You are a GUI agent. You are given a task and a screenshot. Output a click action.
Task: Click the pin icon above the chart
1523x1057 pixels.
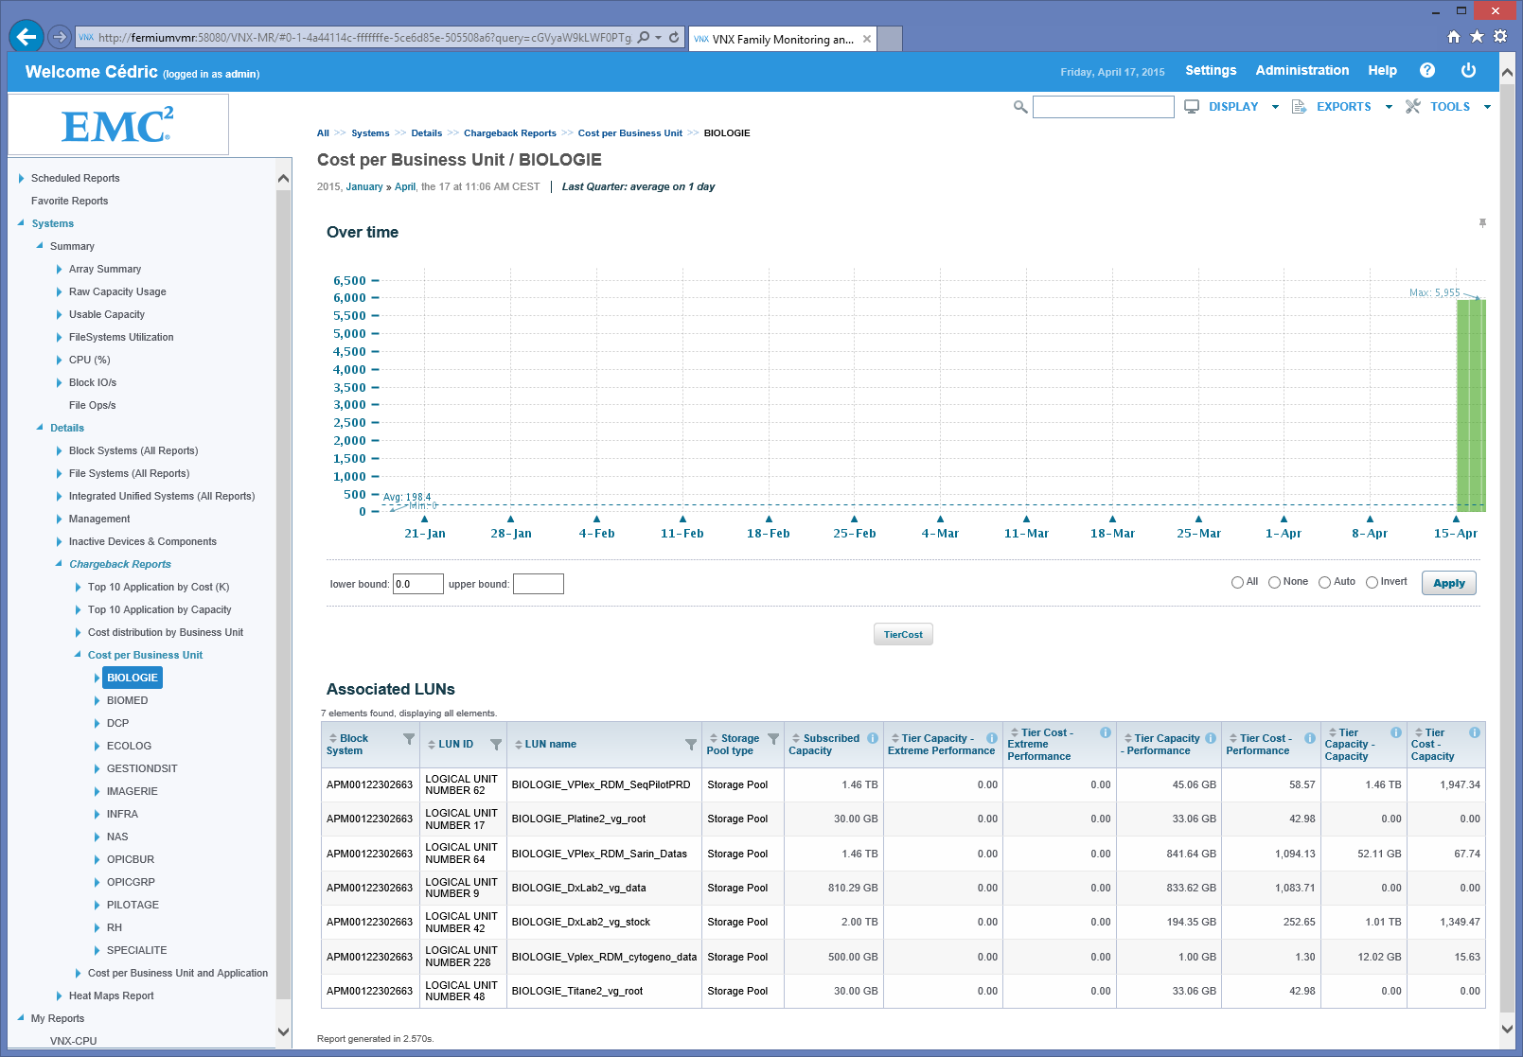coord(1482,223)
